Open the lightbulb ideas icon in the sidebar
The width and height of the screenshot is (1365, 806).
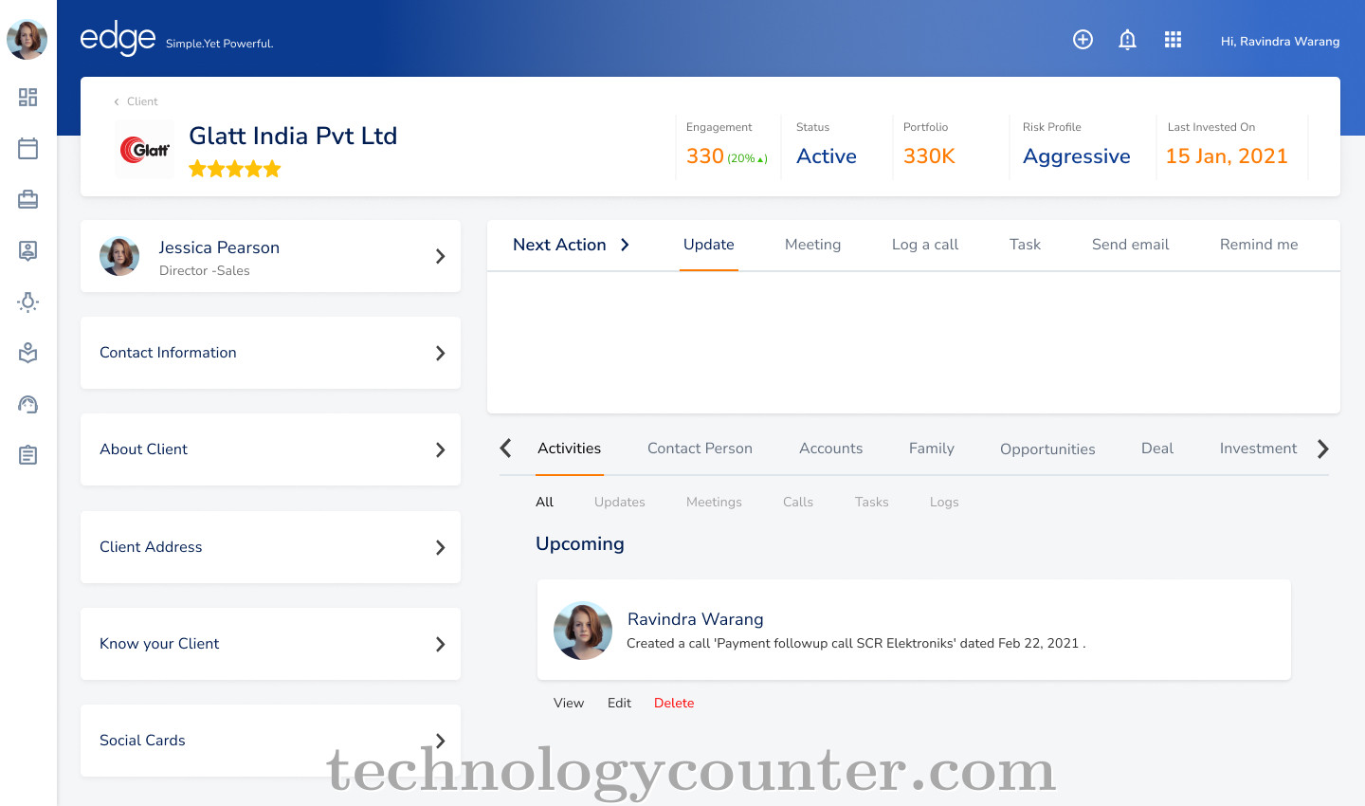tap(27, 302)
